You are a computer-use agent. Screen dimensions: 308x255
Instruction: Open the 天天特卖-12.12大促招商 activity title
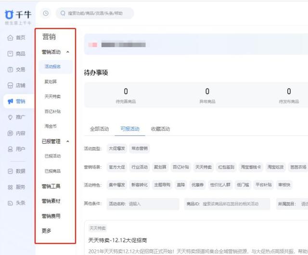coord(117,240)
